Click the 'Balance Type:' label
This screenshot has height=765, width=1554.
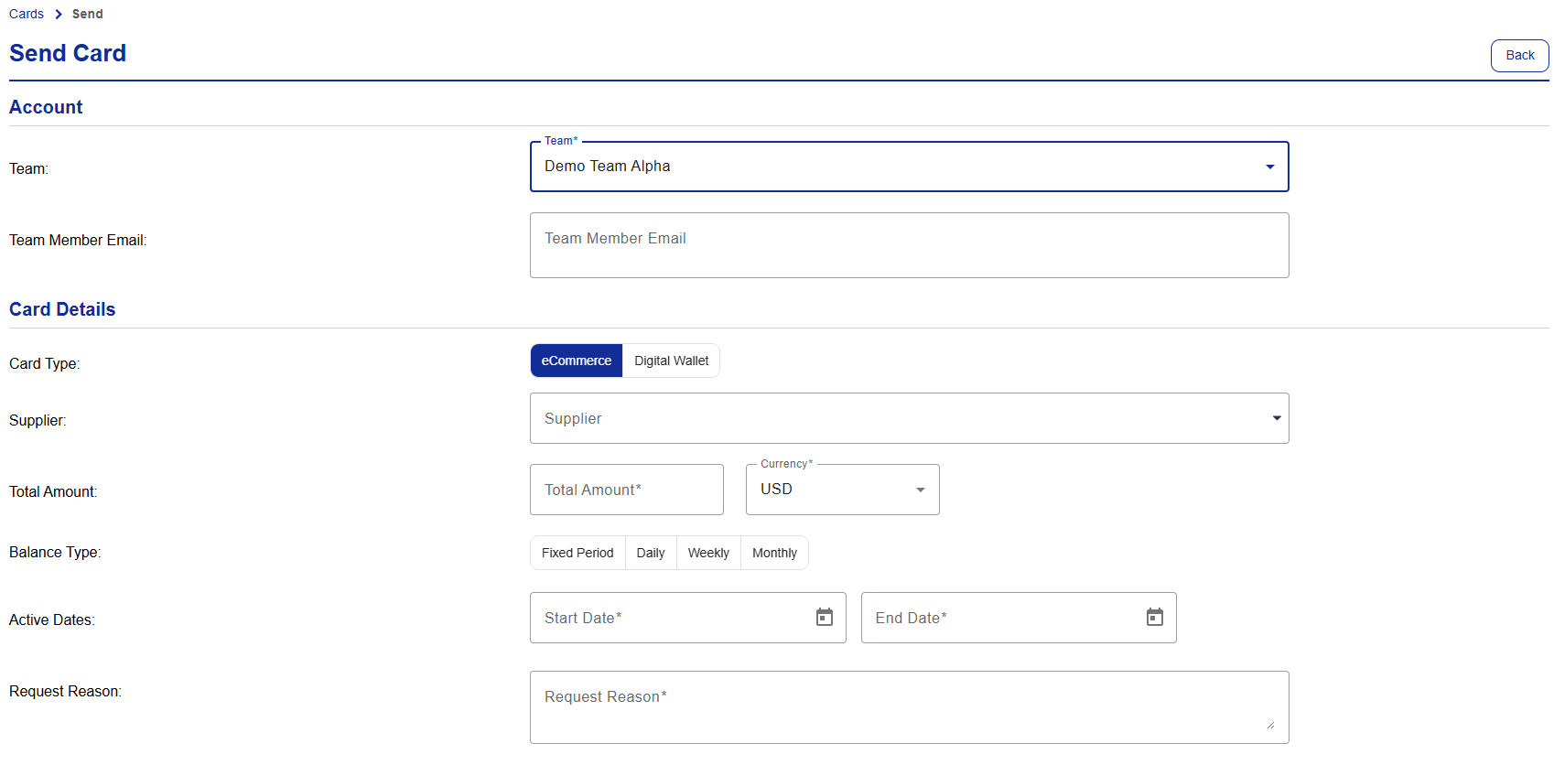tap(55, 552)
